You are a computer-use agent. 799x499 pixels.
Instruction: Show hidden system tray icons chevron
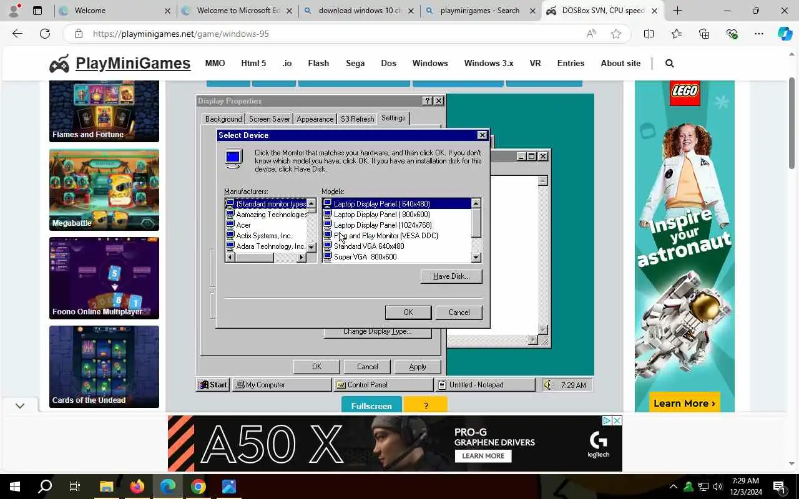pyautogui.click(x=673, y=487)
